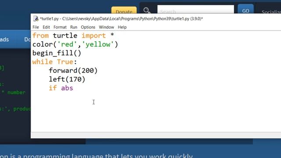Screen dimensions: 281x158
Task: Click the turtle1.py window title bar text
Action: pos(121,18)
